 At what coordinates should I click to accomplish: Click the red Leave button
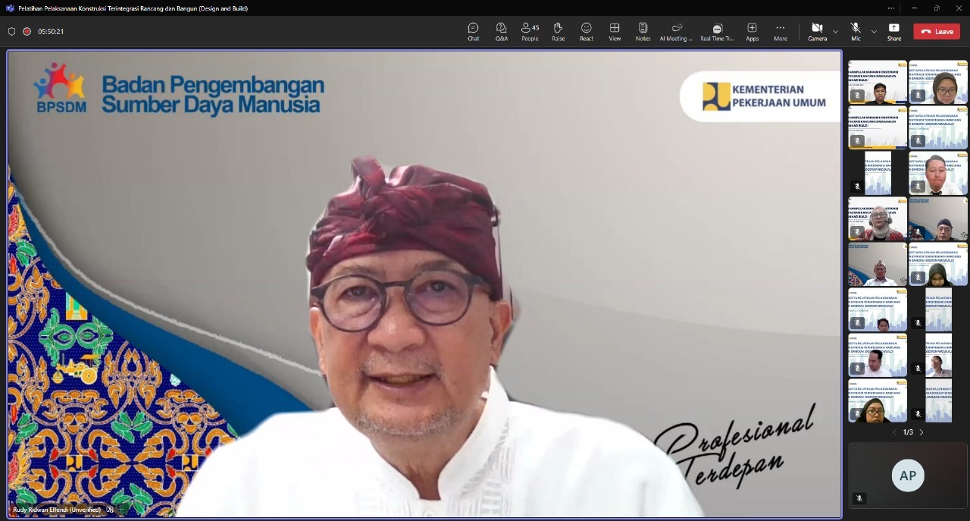937,31
